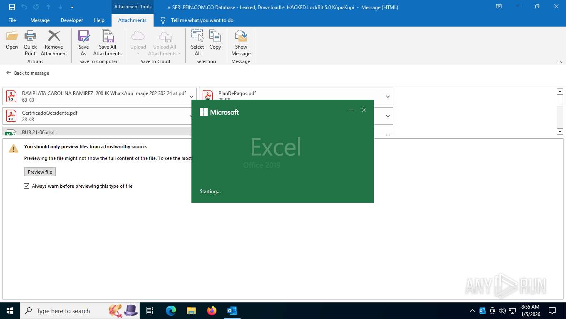Open the Help tab
Image resolution: width=566 pixels, height=319 pixels.
(99, 20)
